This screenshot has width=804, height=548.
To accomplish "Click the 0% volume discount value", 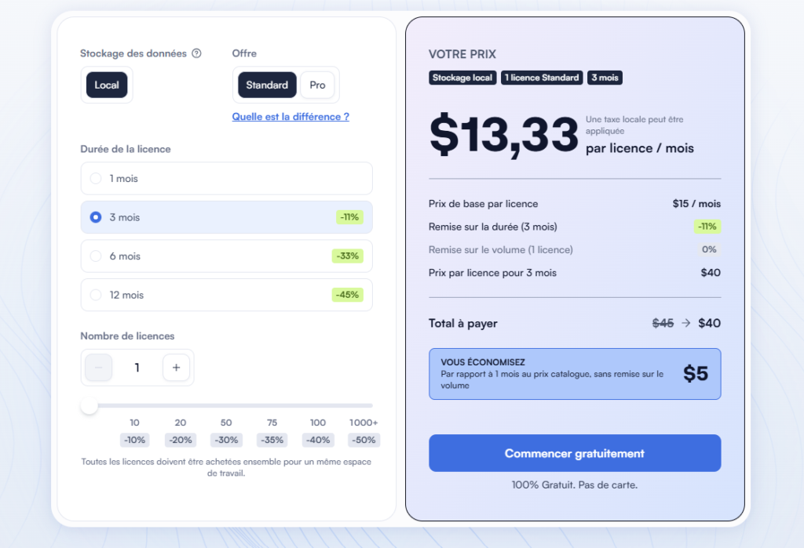I will point(709,249).
